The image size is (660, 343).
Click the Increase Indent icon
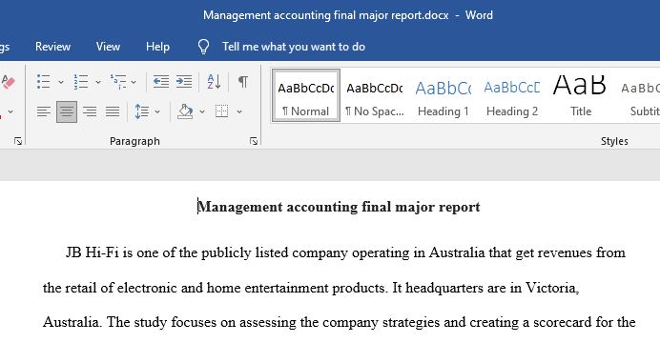pyautogui.click(x=184, y=81)
